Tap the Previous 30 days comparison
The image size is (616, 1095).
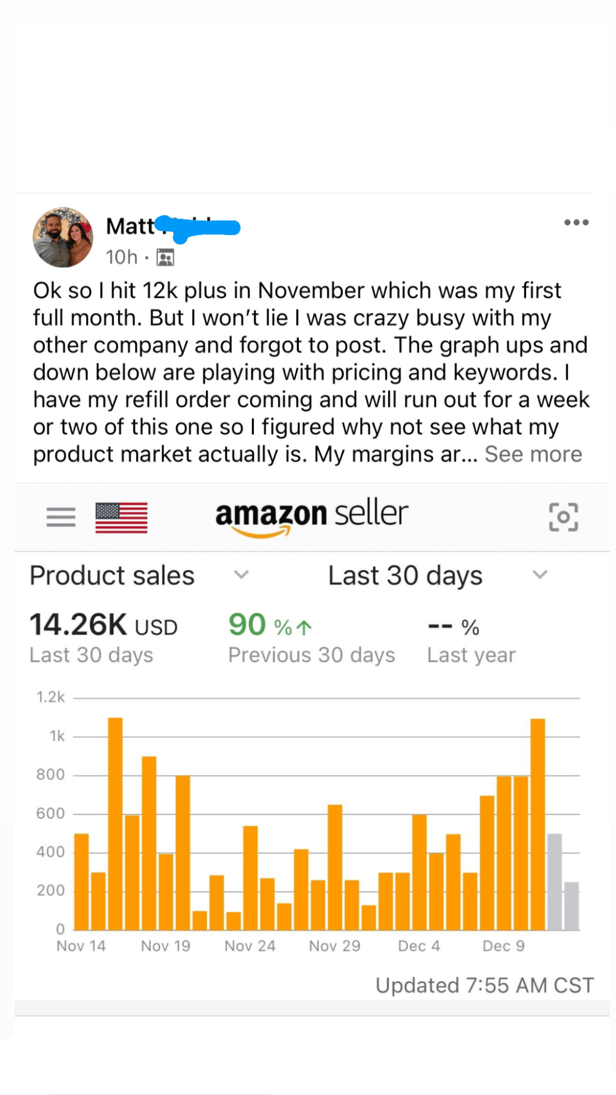click(x=311, y=655)
